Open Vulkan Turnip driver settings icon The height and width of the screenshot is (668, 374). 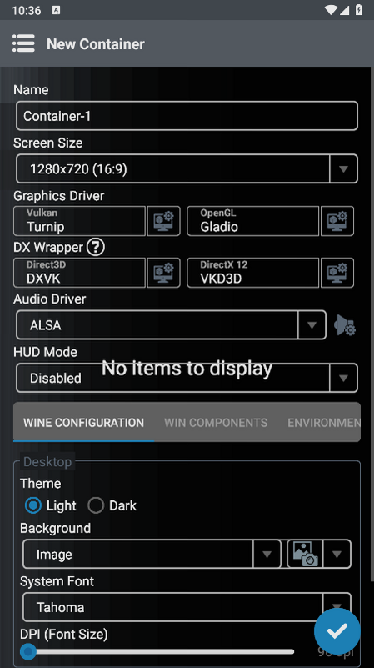[163, 221]
